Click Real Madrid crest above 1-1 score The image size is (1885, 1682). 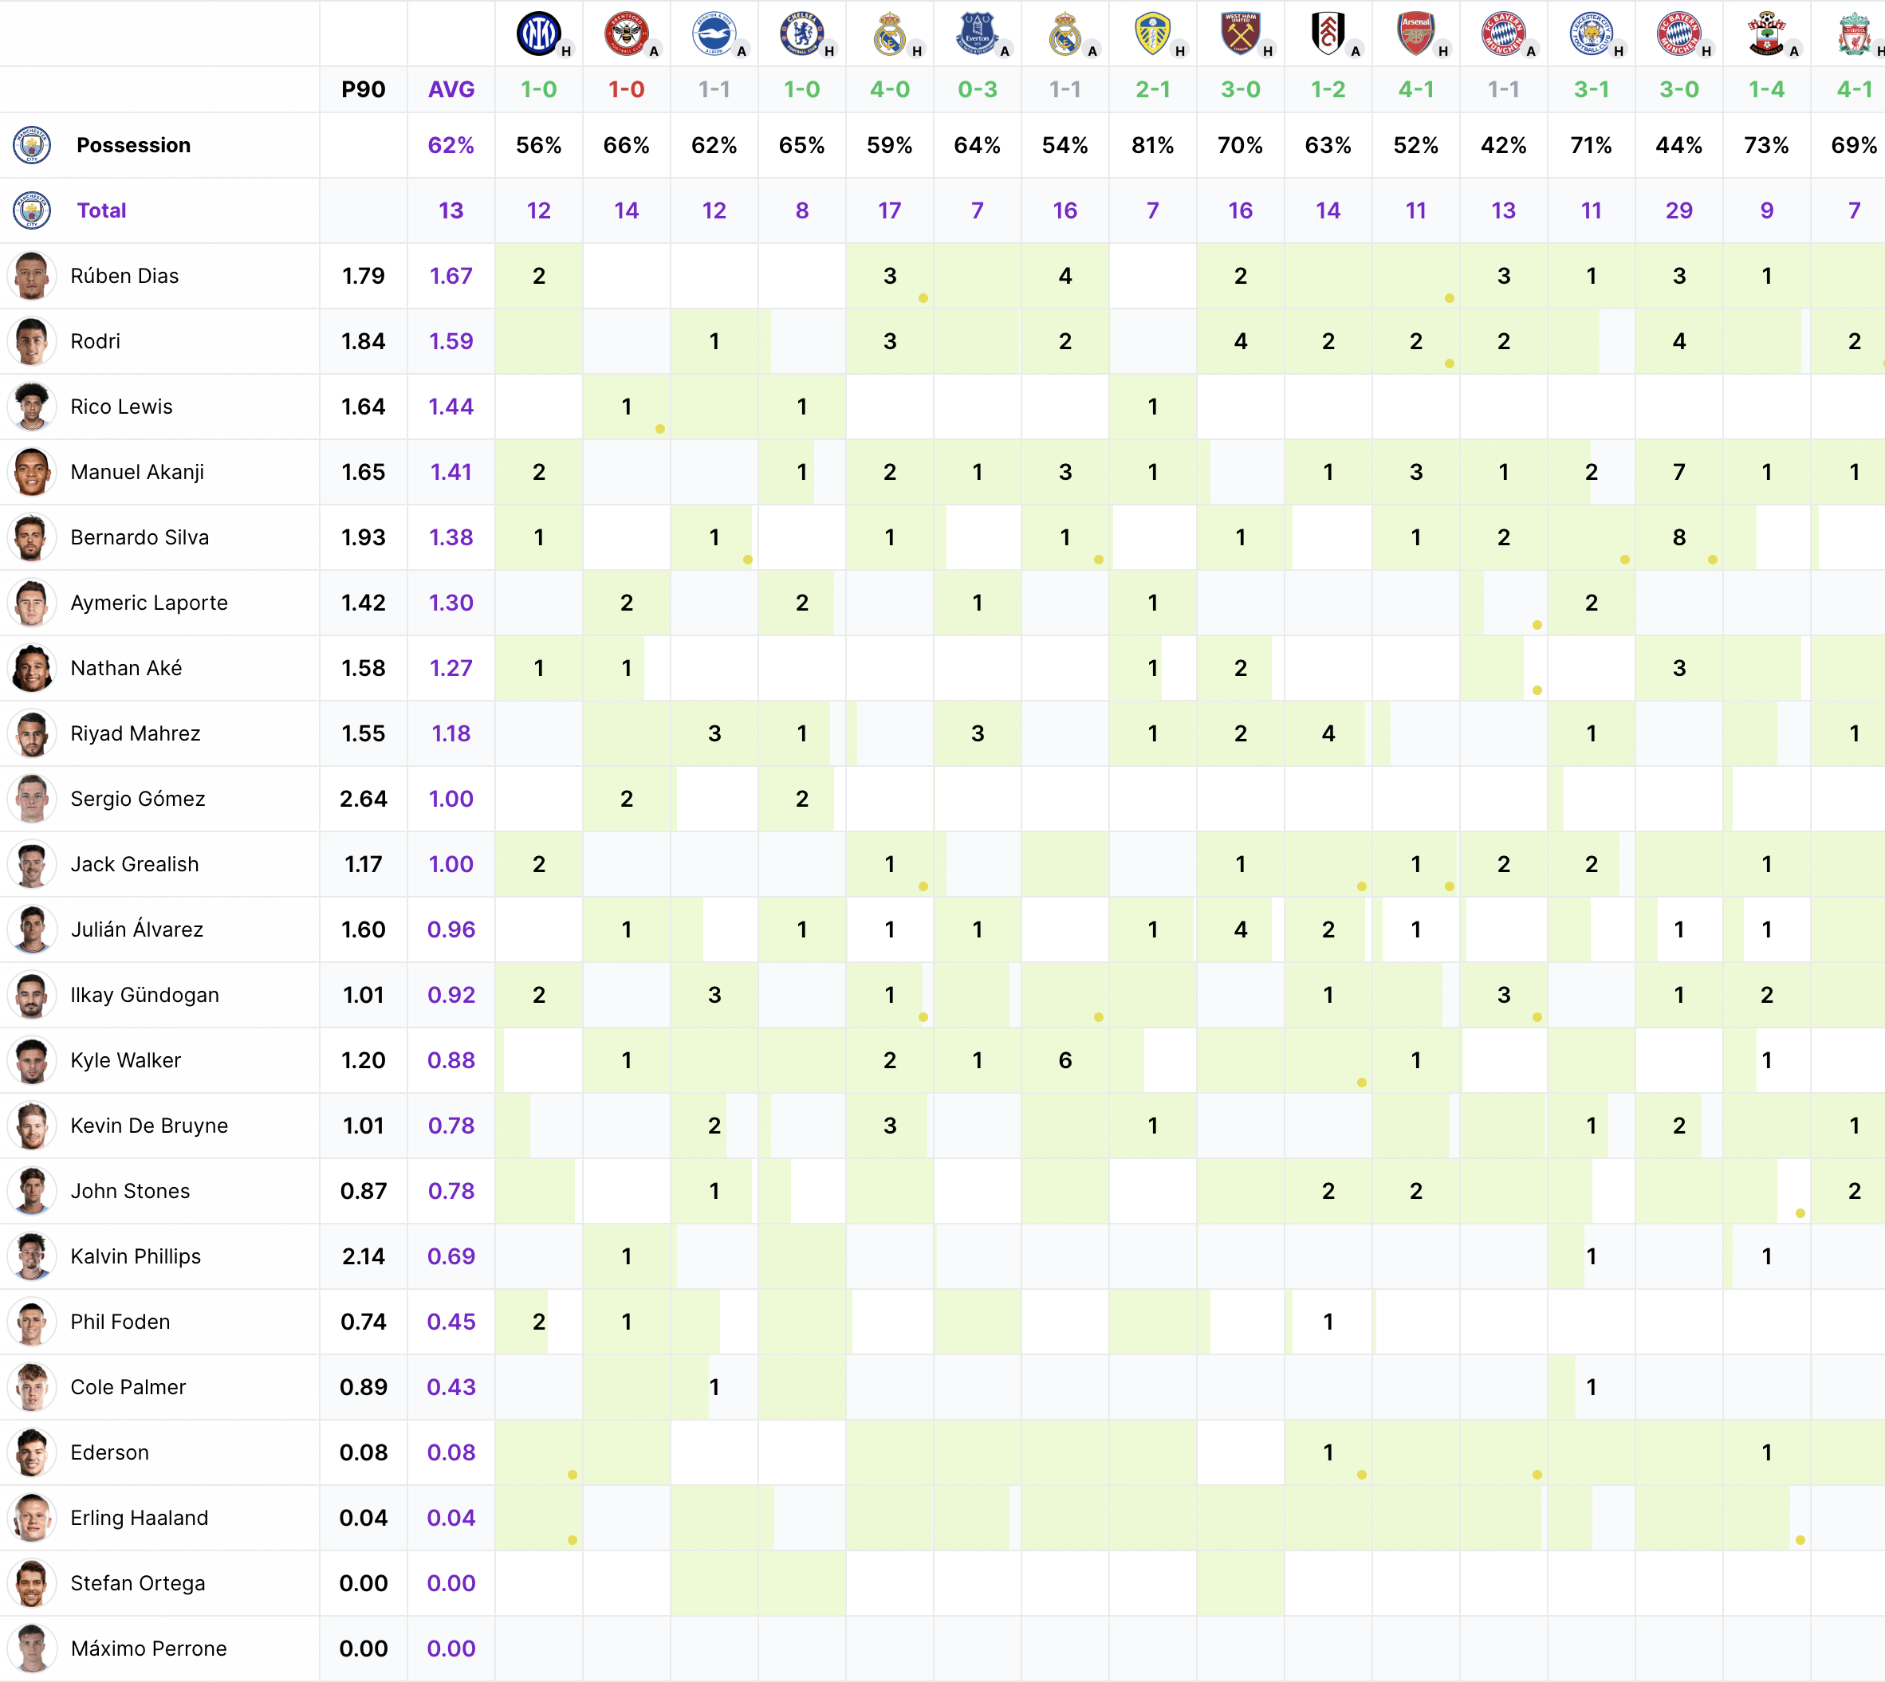pos(1065,33)
